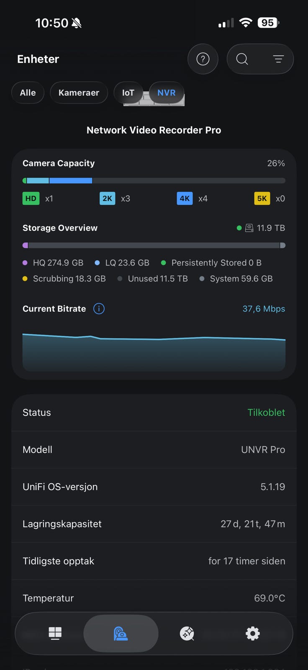Tap the search magnifier icon
This screenshot has width=308, height=670.
click(x=242, y=59)
